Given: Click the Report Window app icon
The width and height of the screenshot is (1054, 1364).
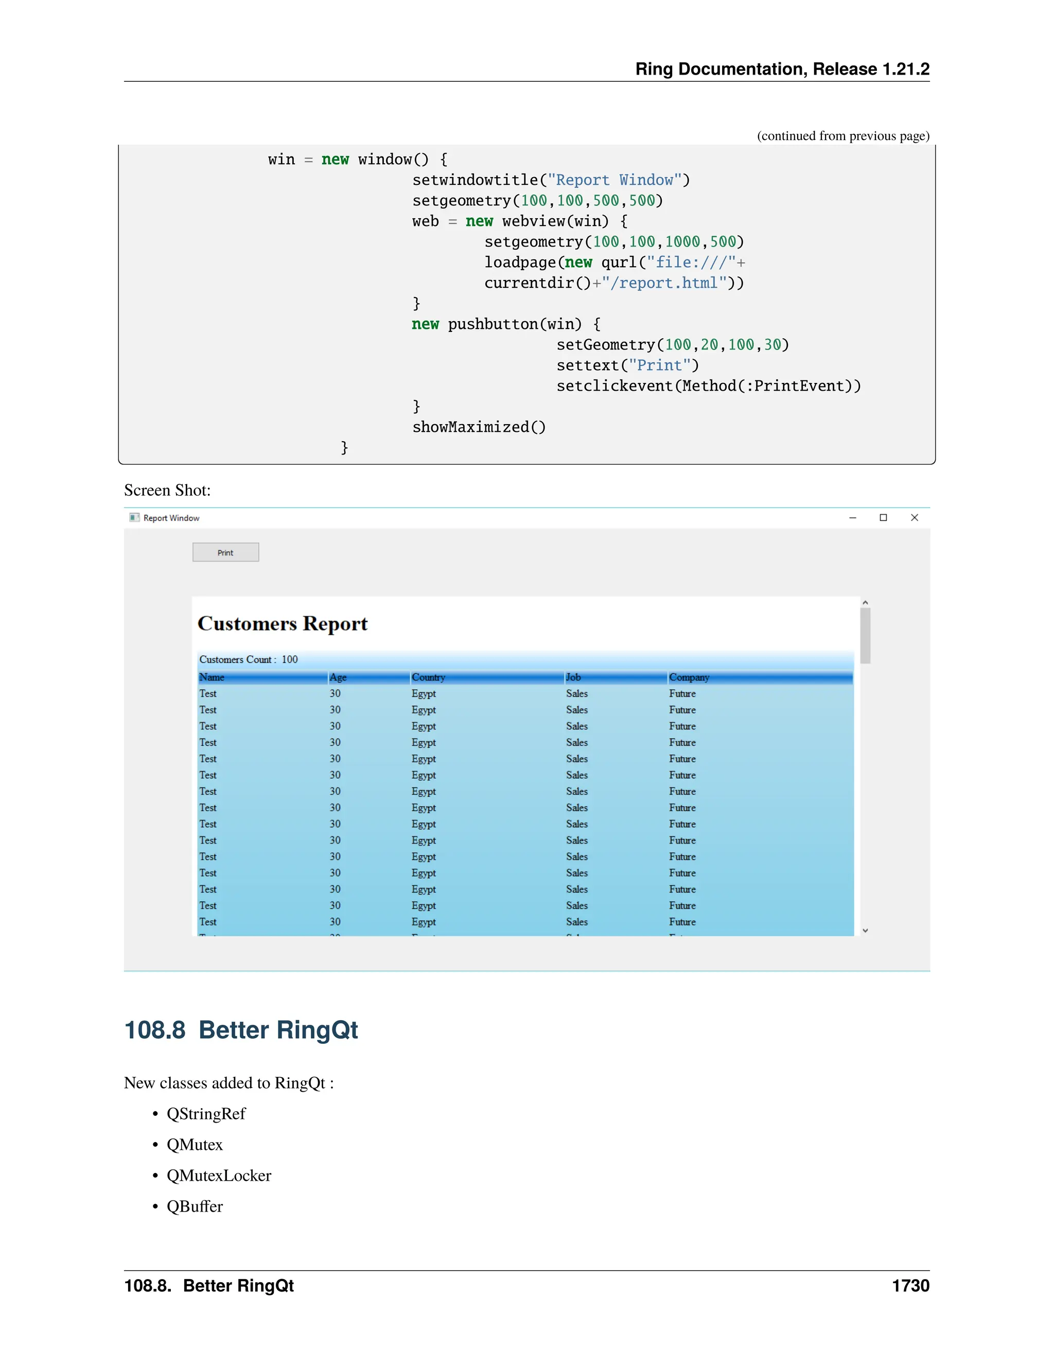Looking at the screenshot, I should (x=134, y=518).
